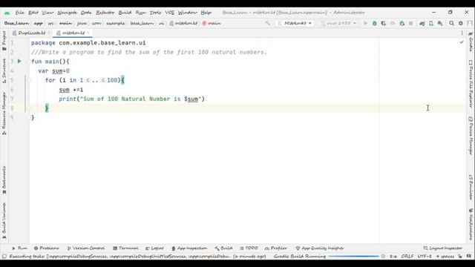Open the Device File Explorer side panel
Viewport: 475px width, 267px height.
tap(471, 84)
